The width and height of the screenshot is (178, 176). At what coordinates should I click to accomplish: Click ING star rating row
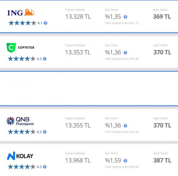pos(22,23)
